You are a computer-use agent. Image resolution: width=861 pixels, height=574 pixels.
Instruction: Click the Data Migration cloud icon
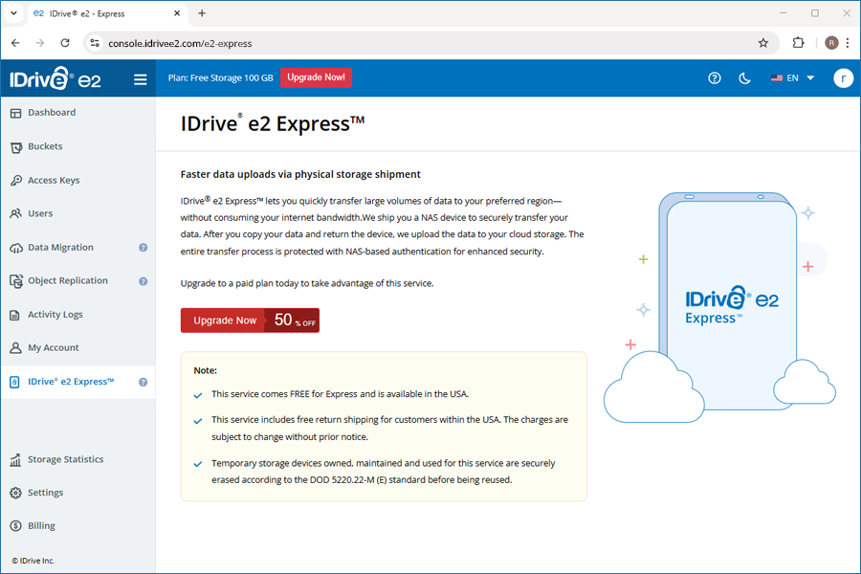tap(16, 248)
